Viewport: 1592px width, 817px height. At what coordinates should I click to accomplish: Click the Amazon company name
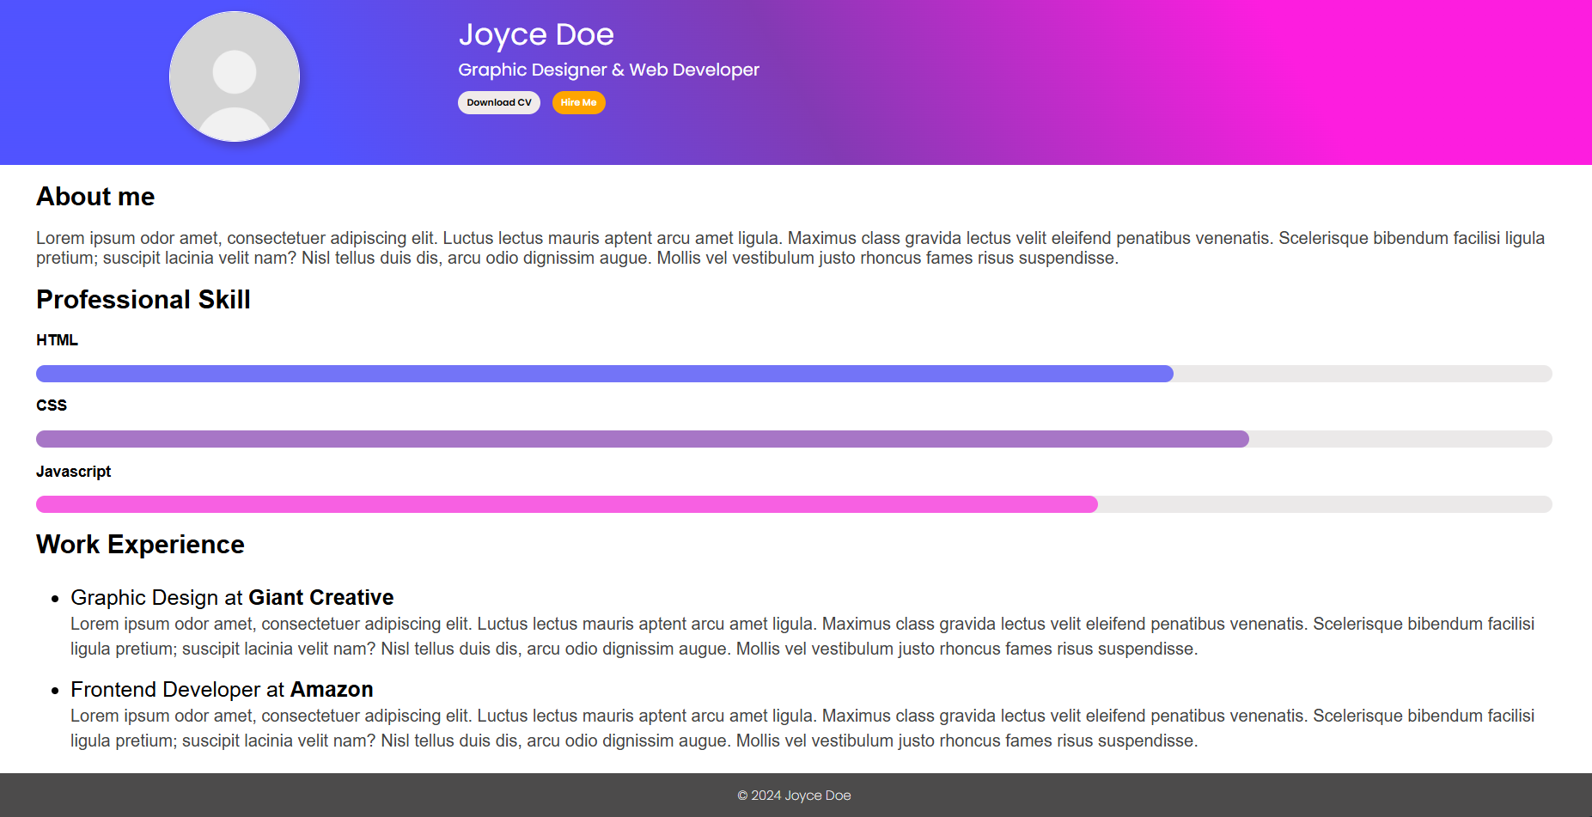[x=332, y=689]
